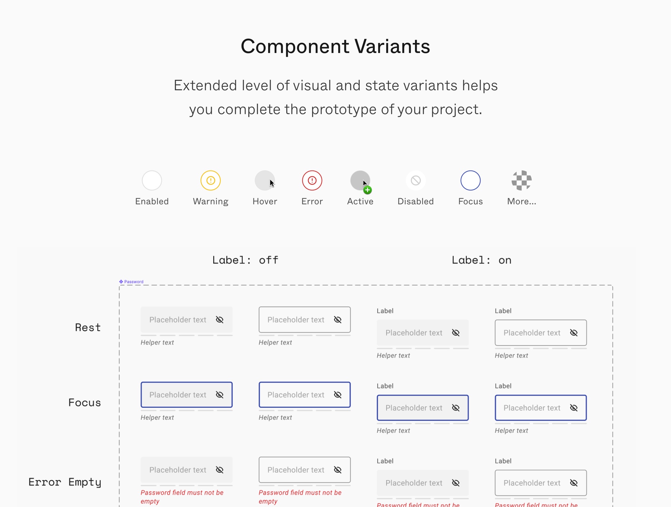The image size is (671, 507).
Task: Open the checkered More... icon
Action: [x=522, y=180]
